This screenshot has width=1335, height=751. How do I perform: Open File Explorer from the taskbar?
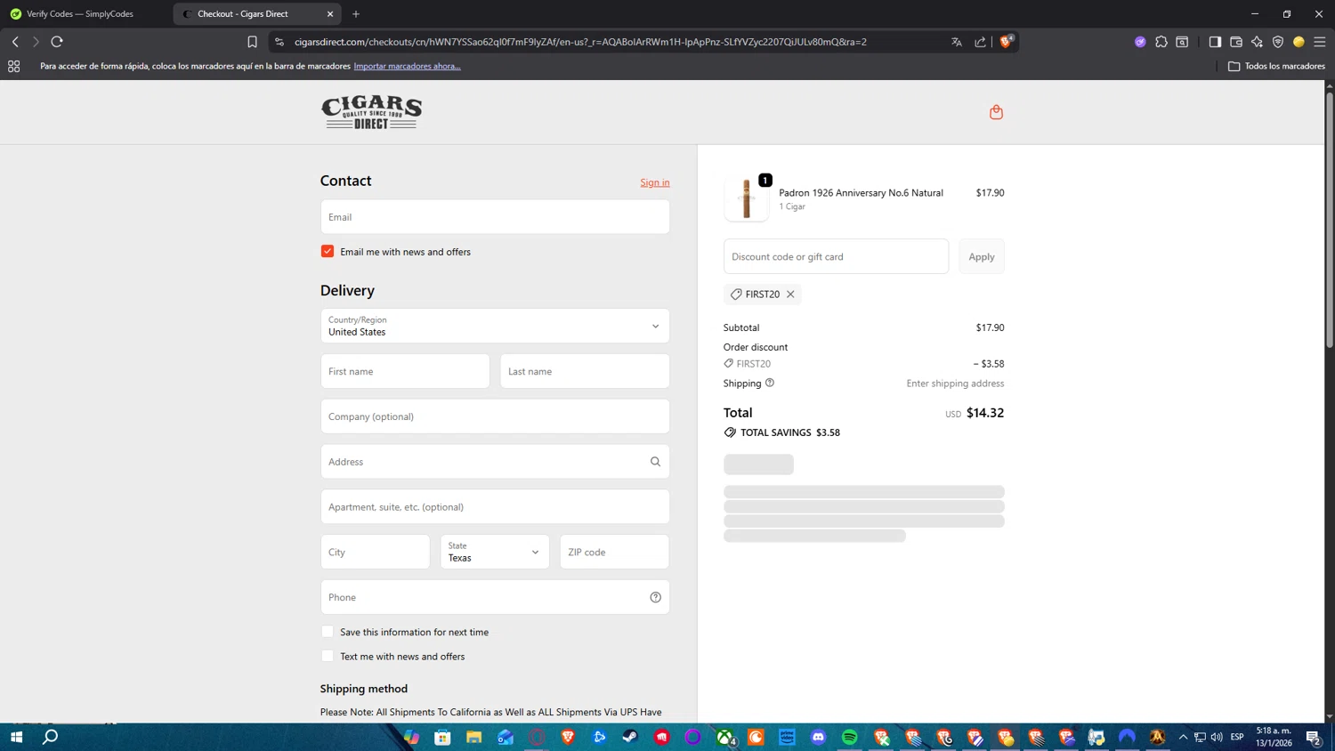pyautogui.click(x=473, y=737)
